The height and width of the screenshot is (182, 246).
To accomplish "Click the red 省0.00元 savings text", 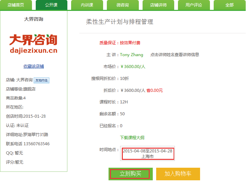I will point(154,90).
